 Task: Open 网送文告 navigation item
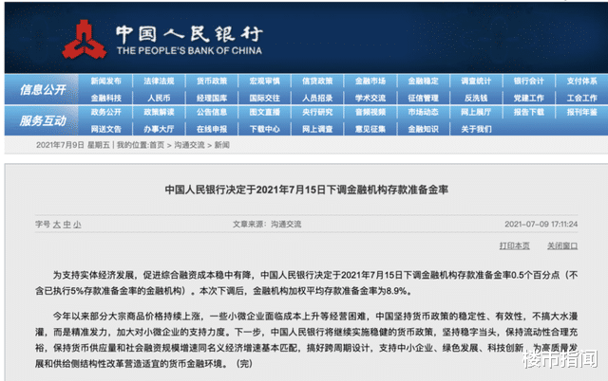pyautogui.click(x=105, y=129)
